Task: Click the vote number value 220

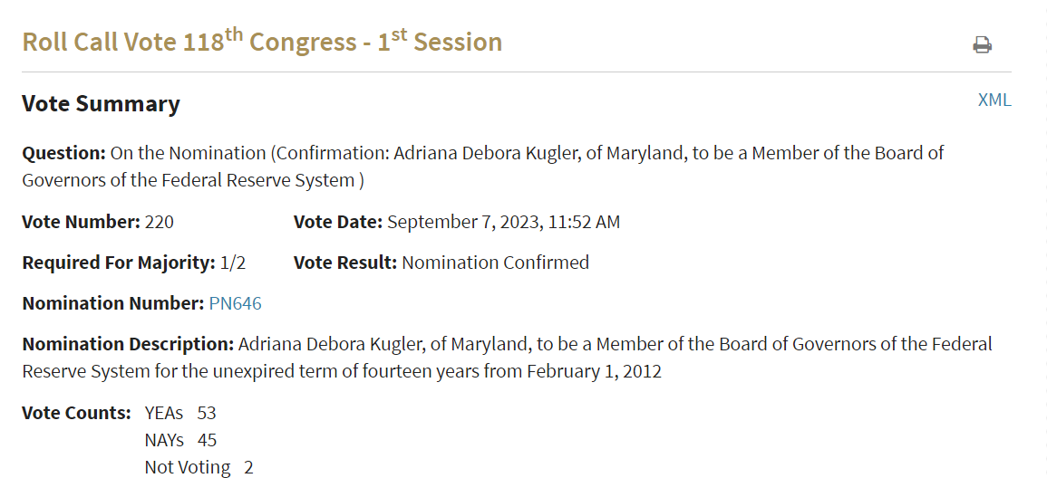Action: pos(159,222)
